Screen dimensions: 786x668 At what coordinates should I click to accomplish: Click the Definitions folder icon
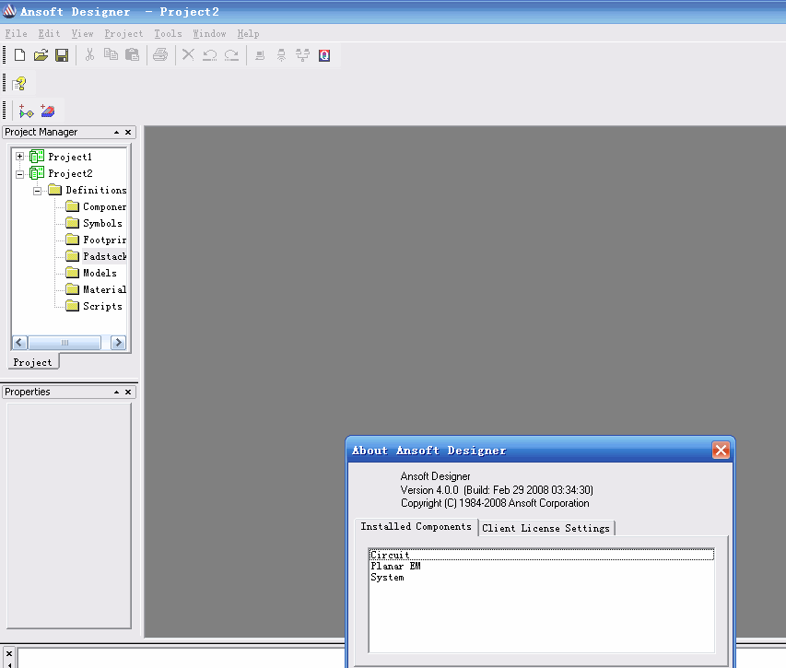(54, 190)
